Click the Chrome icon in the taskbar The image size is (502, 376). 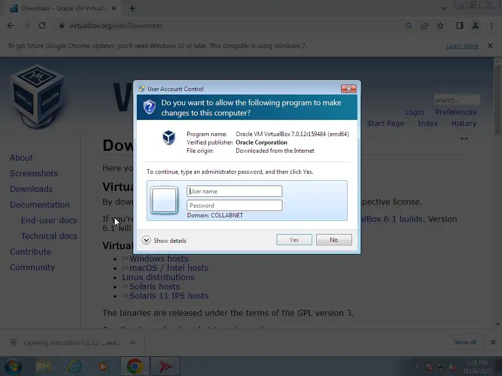pyautogui.click(x=134, y=366)
